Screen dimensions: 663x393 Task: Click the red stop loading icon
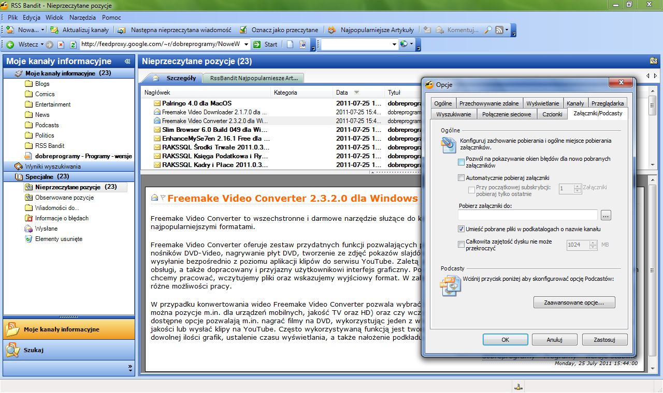pos(61,44)
